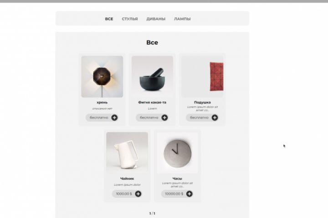Click the 10000.00 $ price button
The width and height of the screenshot is (328, 218).
pos(174,194)
